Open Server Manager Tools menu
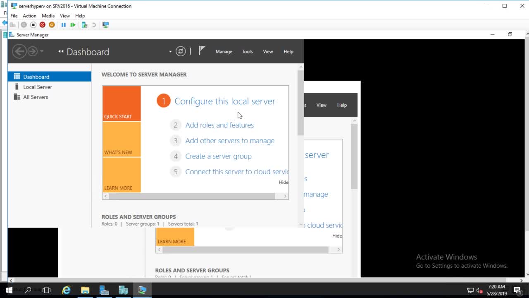Screen dimensions: 529x298 click(247, 51)
